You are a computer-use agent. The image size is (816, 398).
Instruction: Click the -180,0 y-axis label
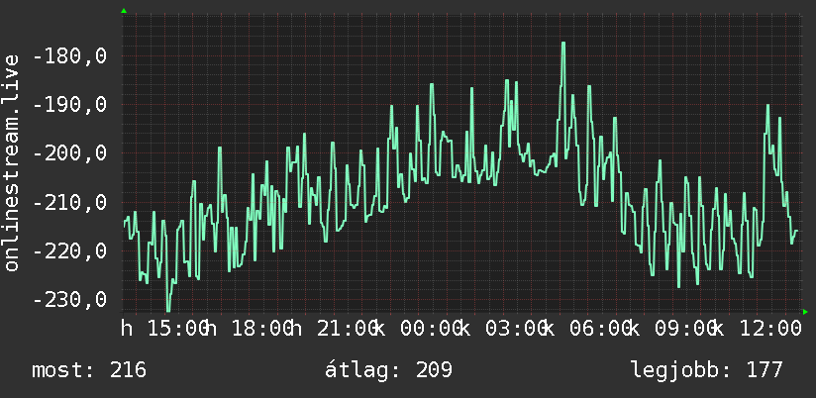pos(69,56)
